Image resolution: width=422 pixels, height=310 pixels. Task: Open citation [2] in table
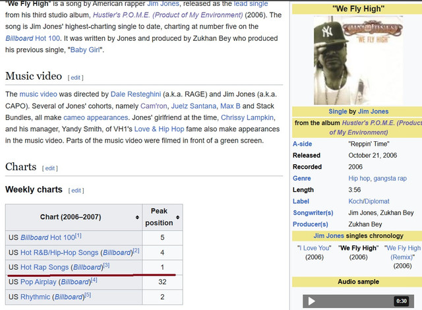tap(136, 251)
